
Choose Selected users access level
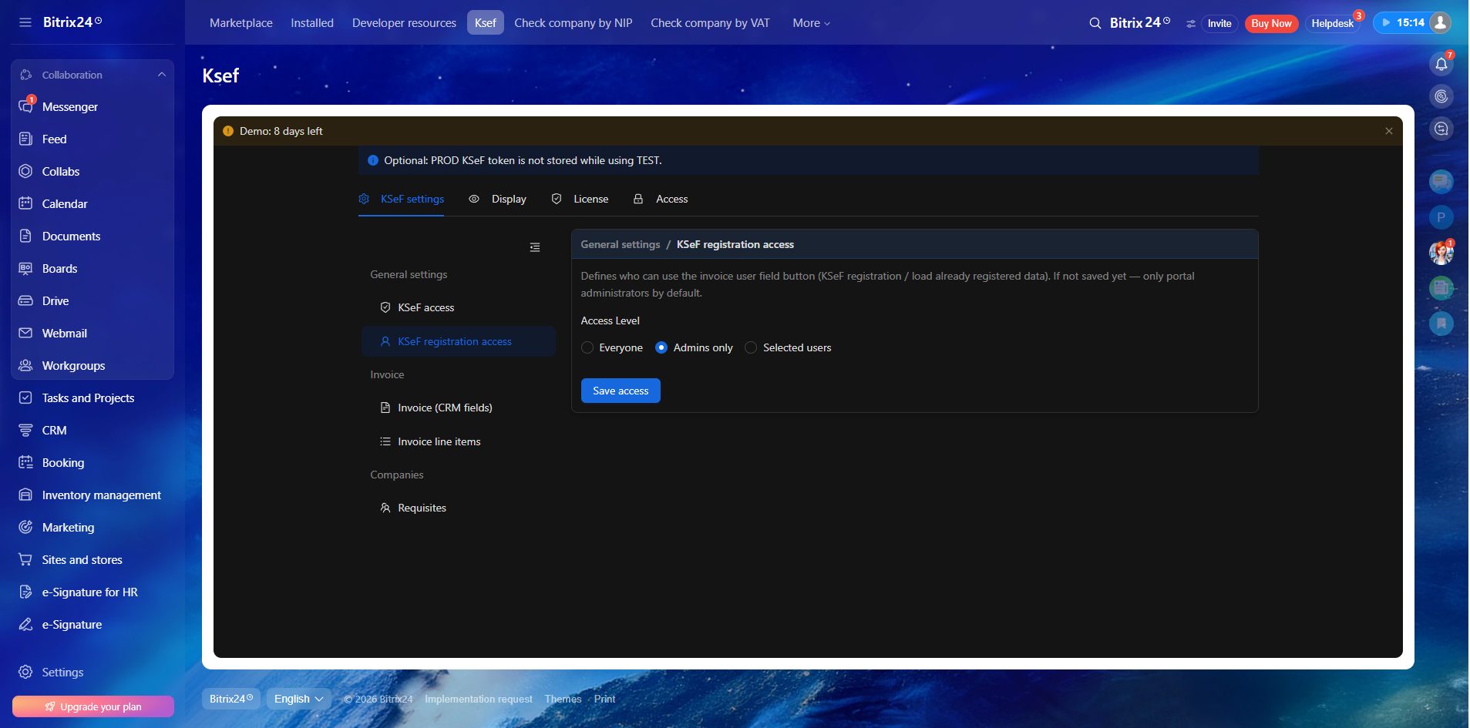click(x=751, y=348)
